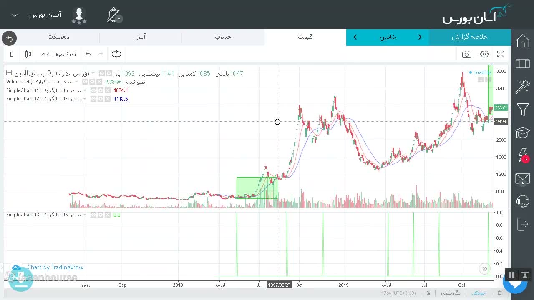The width and height of the screenshot is (534, 300).
Task: Enable the لگاریتمی logarithmic scale
Action: (451, 293)
